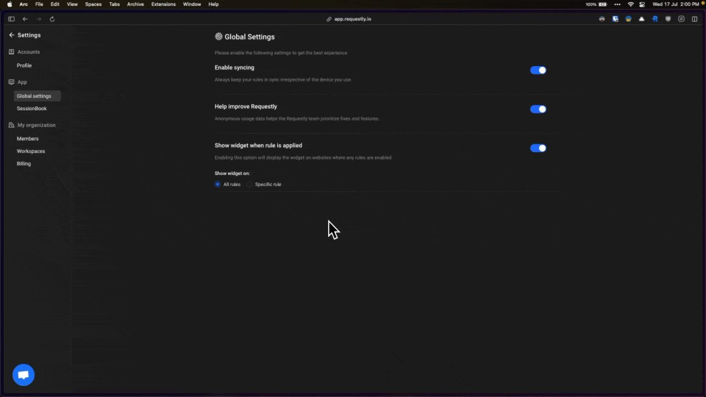Click the browser forward arrow
Image resolution: width=706 pixels, height=397 pixels.
(39, 19)
